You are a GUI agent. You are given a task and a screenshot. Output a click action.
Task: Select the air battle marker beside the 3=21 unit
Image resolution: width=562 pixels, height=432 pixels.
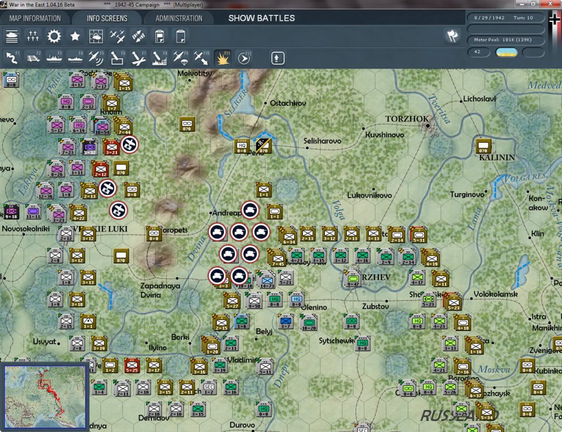tap(129, 144)
